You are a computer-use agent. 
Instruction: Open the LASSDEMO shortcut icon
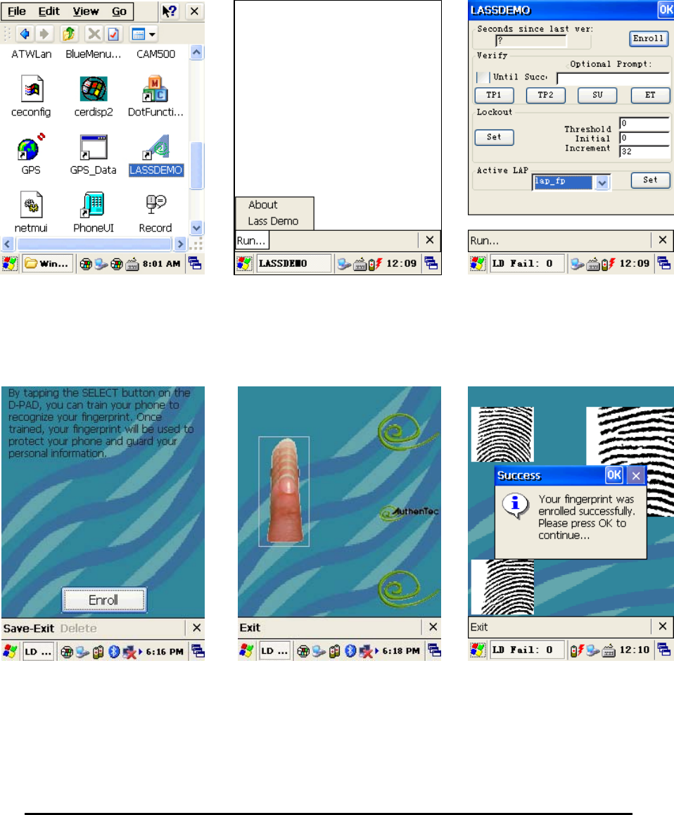pyautogui.click(x=156, y=147)
